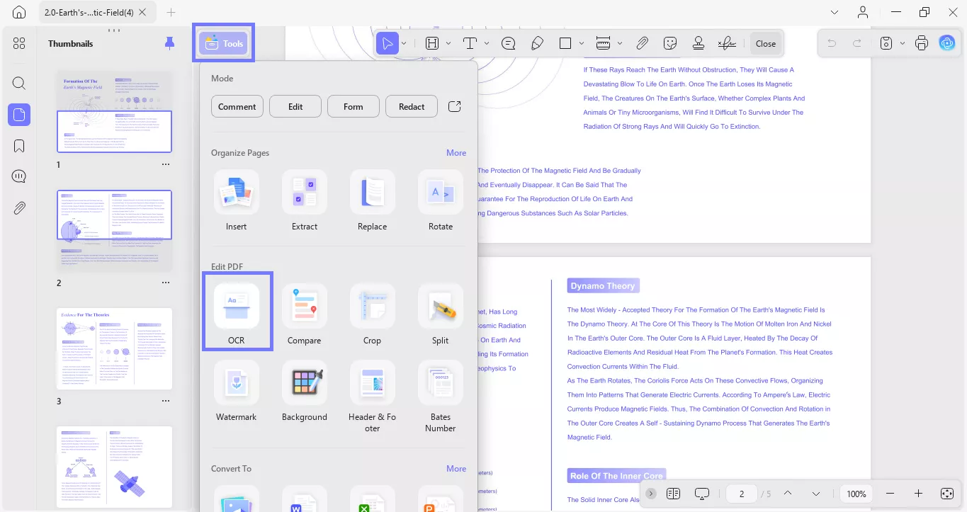Open the zoom level 100% dropdown

point(856,494)
